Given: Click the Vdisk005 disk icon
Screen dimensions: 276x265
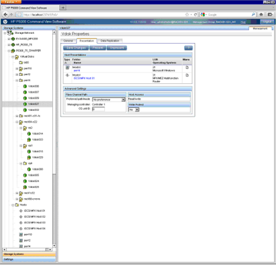Looking at the screenshot, I should (25, 176).
